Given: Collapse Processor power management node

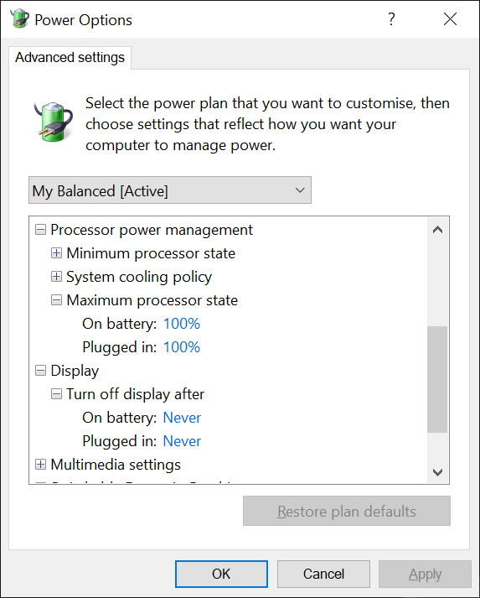Looking at the screenshot, I should pyautogui.click(x=40, y=230).
